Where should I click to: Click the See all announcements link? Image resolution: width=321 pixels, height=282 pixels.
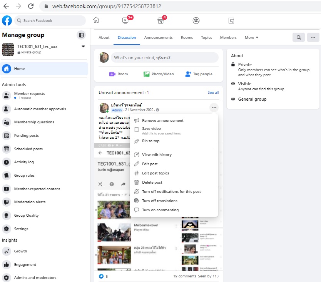pyautogui.click(x=213, y=93)
